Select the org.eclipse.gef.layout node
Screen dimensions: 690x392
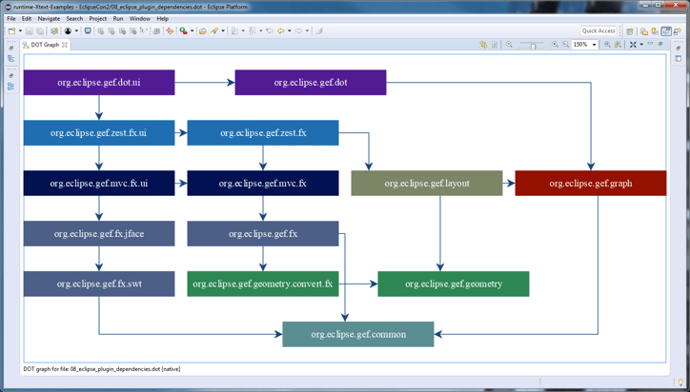pos(427,184)
